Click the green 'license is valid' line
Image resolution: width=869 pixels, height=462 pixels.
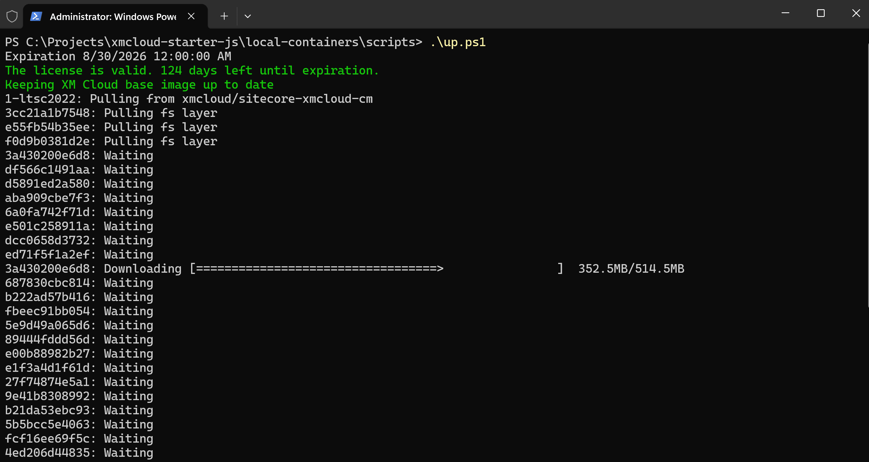coord(192,70)
